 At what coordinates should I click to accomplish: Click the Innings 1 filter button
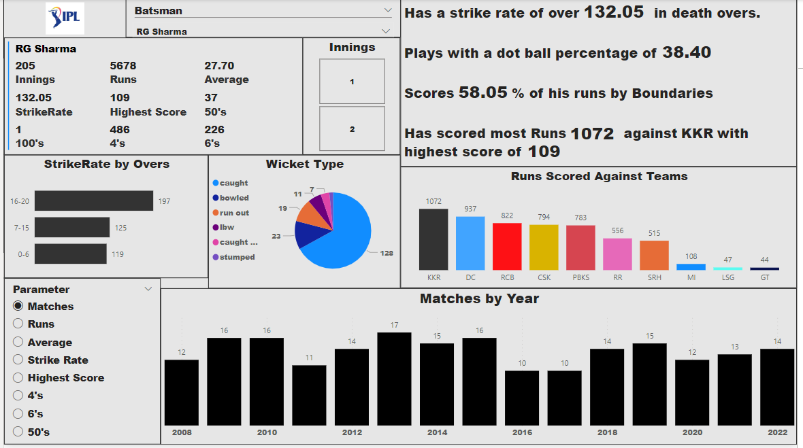352,81
